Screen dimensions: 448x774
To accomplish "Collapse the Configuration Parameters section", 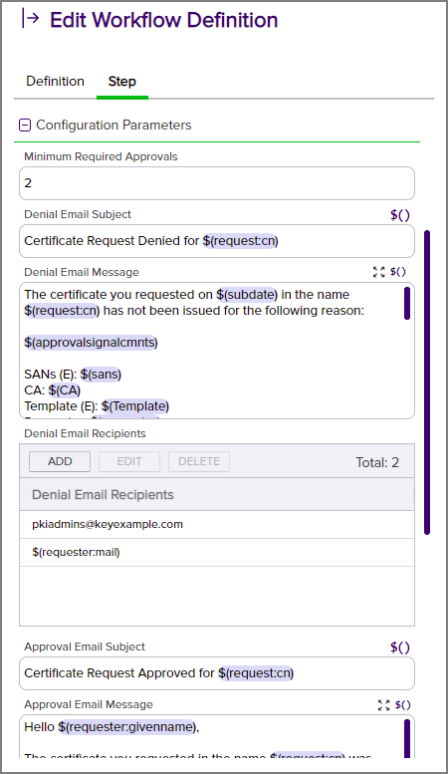I will [25, 126].
